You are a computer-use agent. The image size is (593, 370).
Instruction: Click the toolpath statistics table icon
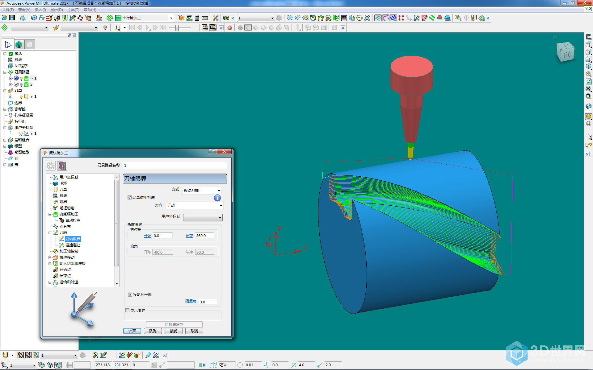tap(344, 18)
